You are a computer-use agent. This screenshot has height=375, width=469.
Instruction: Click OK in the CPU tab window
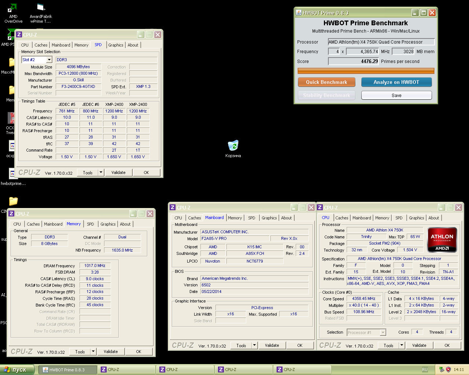[447, 345]
